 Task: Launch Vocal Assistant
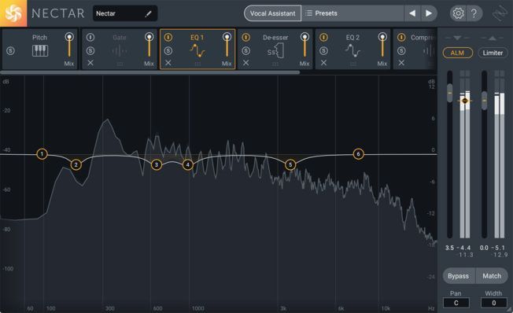[x=272, y=13]
